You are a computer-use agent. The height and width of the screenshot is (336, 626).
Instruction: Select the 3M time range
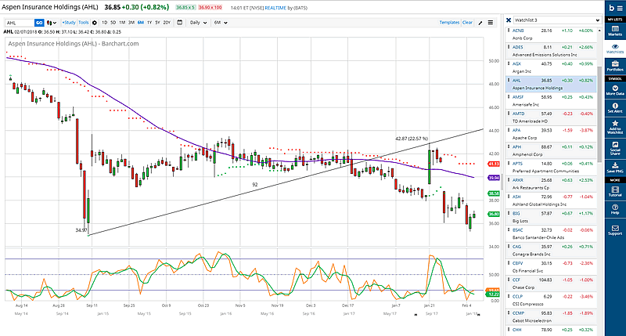(131, 23)
